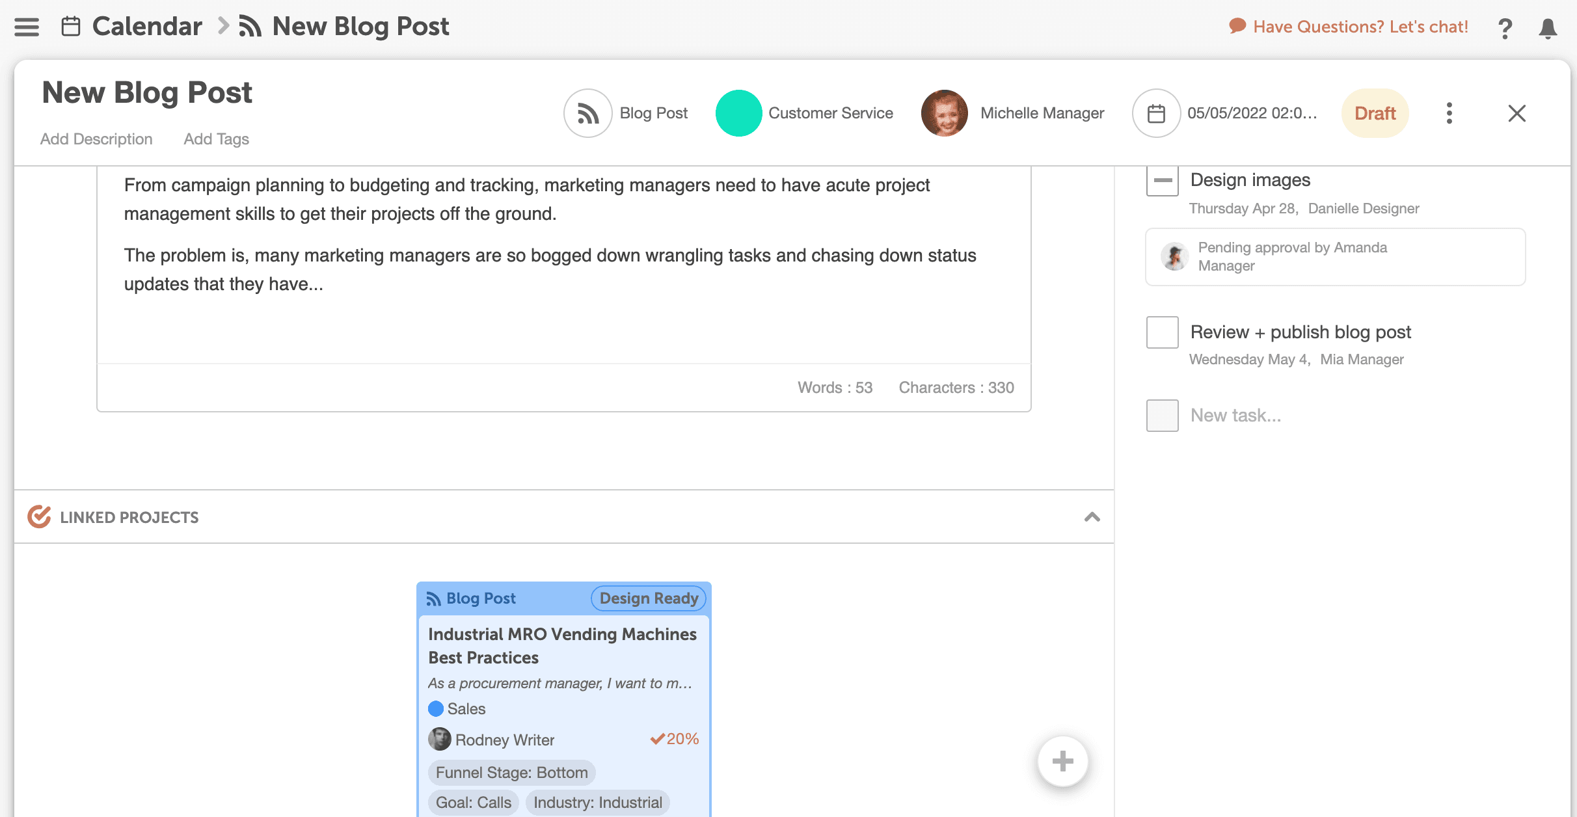Image resolution: width=1577 pixels, height=817 pixels.
Task: Click the Blog Post label on linked card
Action: pos(481,598)
